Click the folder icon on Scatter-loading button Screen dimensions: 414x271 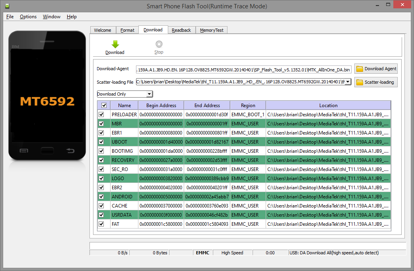360,82
